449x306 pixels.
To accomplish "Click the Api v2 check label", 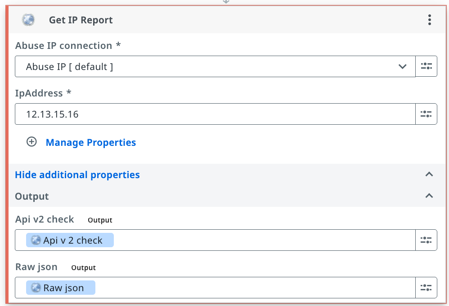I will 45,219.
